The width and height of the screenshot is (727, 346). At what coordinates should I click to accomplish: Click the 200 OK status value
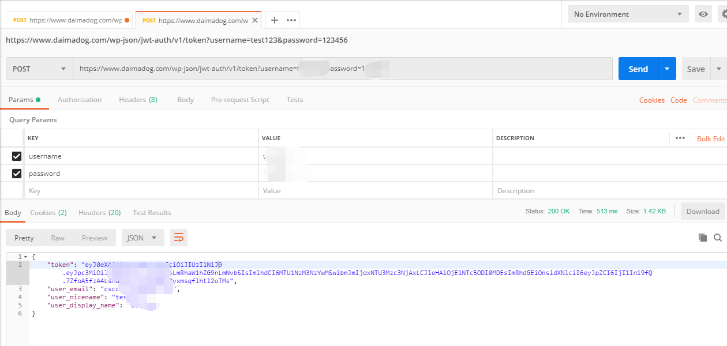tap(559, 212)
